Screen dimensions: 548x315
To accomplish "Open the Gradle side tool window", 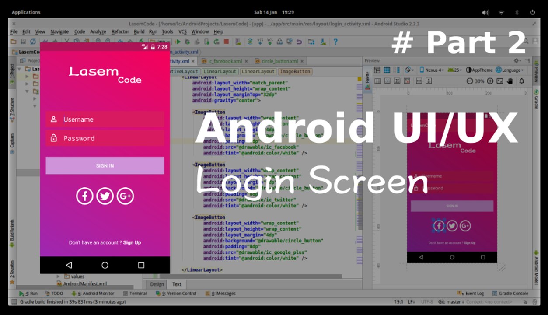I will click(x=536, y=100).
